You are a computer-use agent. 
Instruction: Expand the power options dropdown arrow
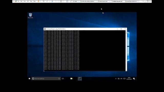point(40,1)
